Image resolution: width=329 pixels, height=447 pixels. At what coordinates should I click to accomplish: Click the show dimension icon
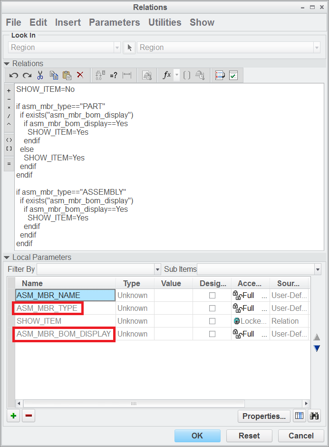click(127, 75)
